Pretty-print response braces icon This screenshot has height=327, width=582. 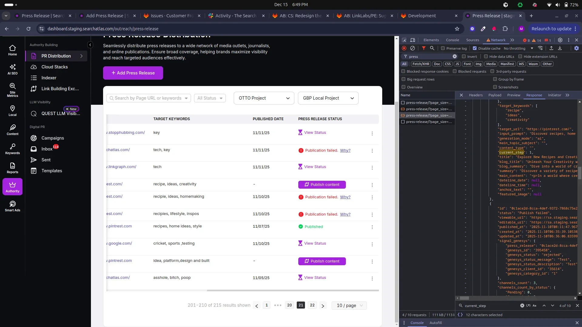click(460, 315)
